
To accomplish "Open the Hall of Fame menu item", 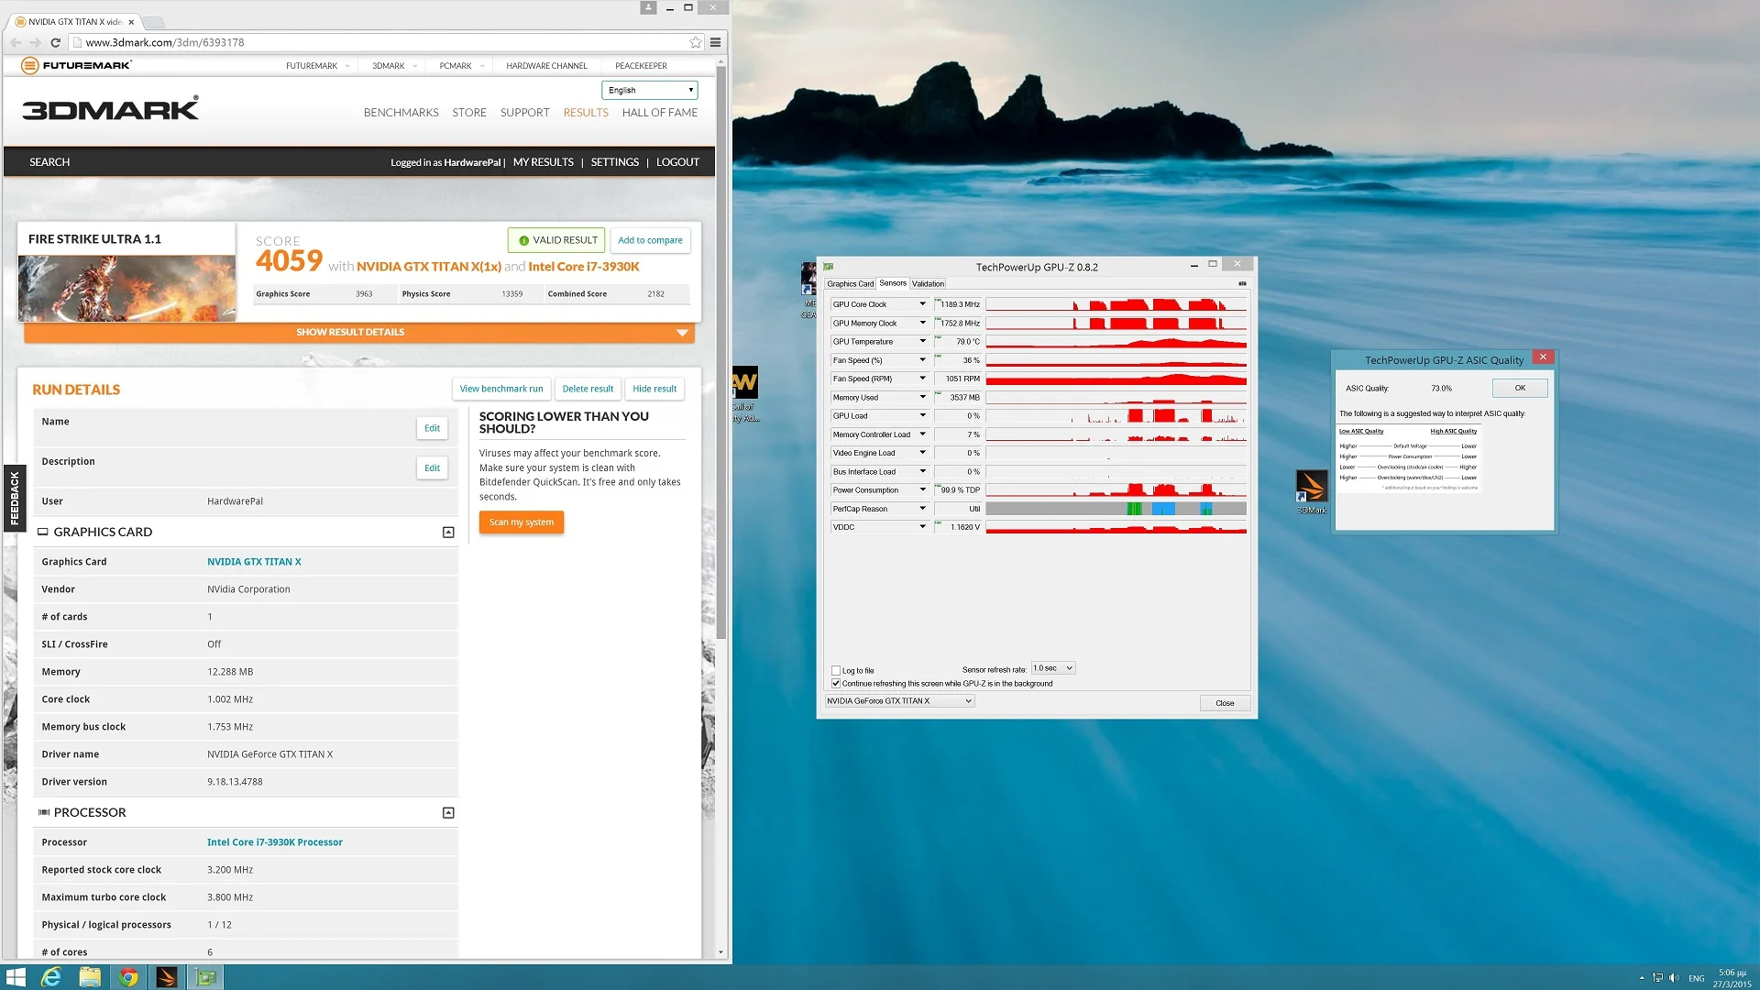I will pyautogui.click(x=660, y=113).
